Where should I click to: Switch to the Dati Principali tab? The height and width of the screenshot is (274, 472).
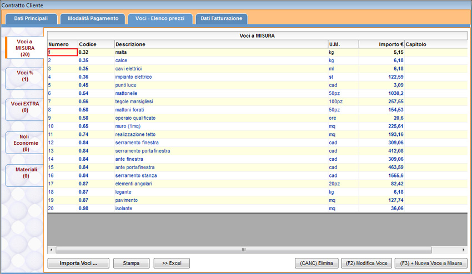point(31,18)
